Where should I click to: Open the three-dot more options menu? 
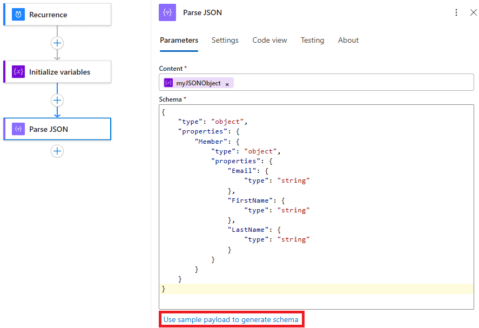tap(456, 12)
